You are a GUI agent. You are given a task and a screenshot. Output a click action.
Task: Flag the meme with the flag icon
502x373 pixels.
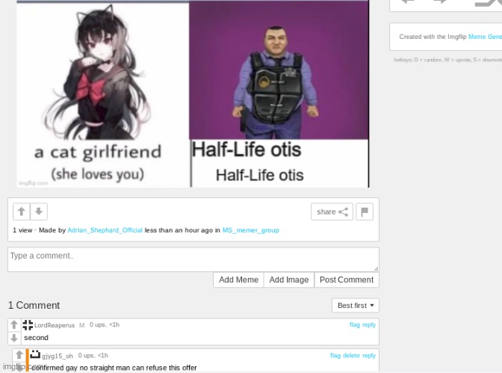pyautogui.click(x=364, y=212)
